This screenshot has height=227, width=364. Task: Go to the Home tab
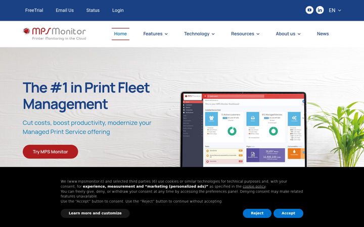(120, 34)
